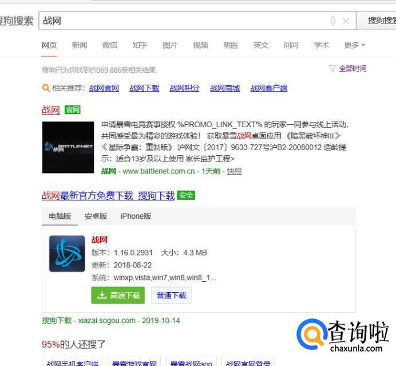Click the red 战网 app name
Viewport: 396px width, 366px height.
pos(100,239)
